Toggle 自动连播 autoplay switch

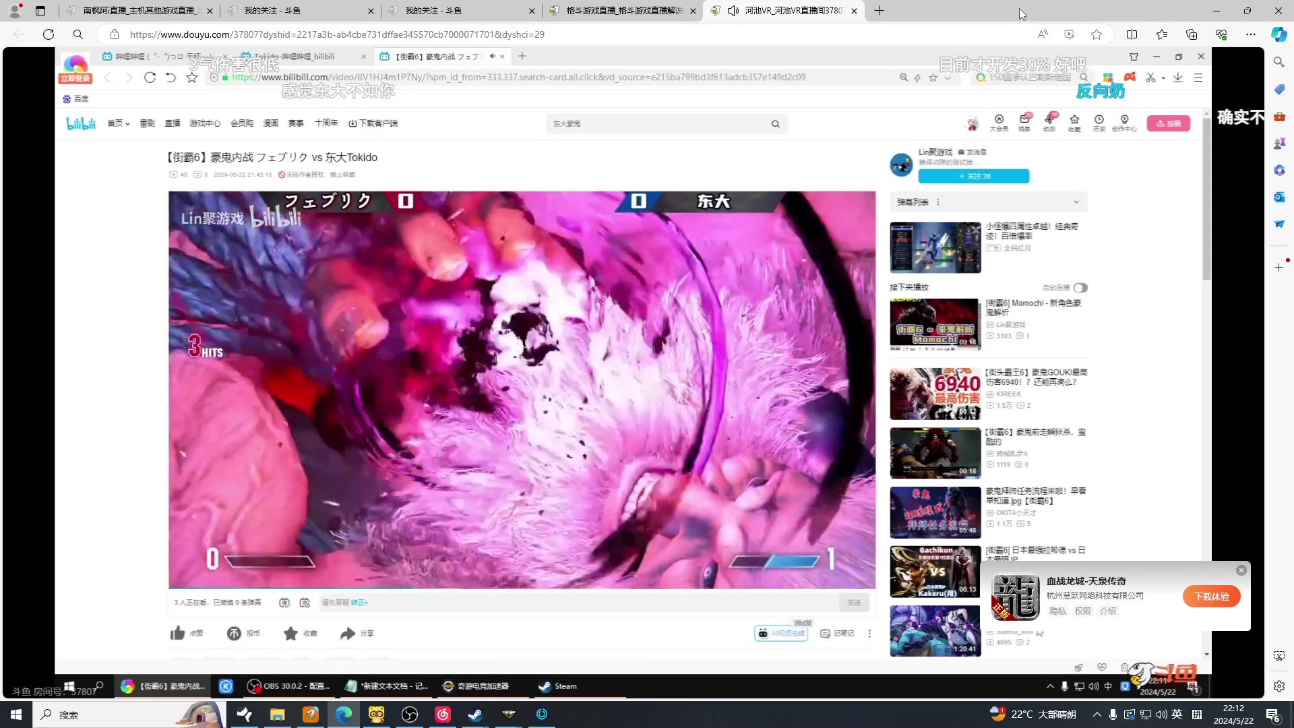1080,288
